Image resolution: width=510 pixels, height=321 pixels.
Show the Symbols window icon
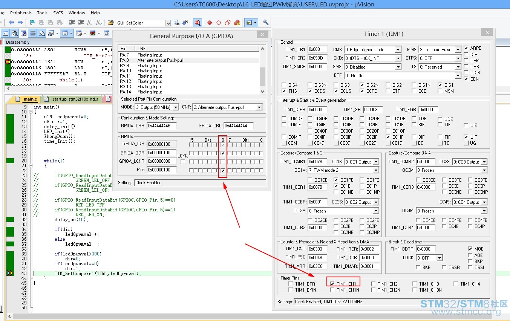click(x=24, y=33)
